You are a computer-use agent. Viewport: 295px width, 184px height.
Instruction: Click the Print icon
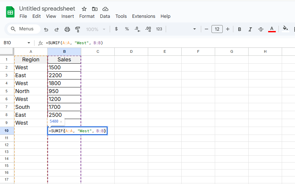67,29
